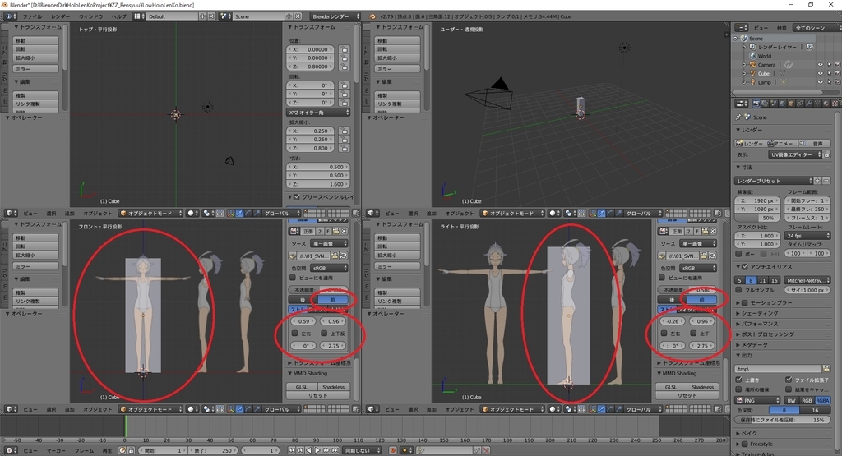Hide the Cube via its eye icon

[x=821, y=73]
